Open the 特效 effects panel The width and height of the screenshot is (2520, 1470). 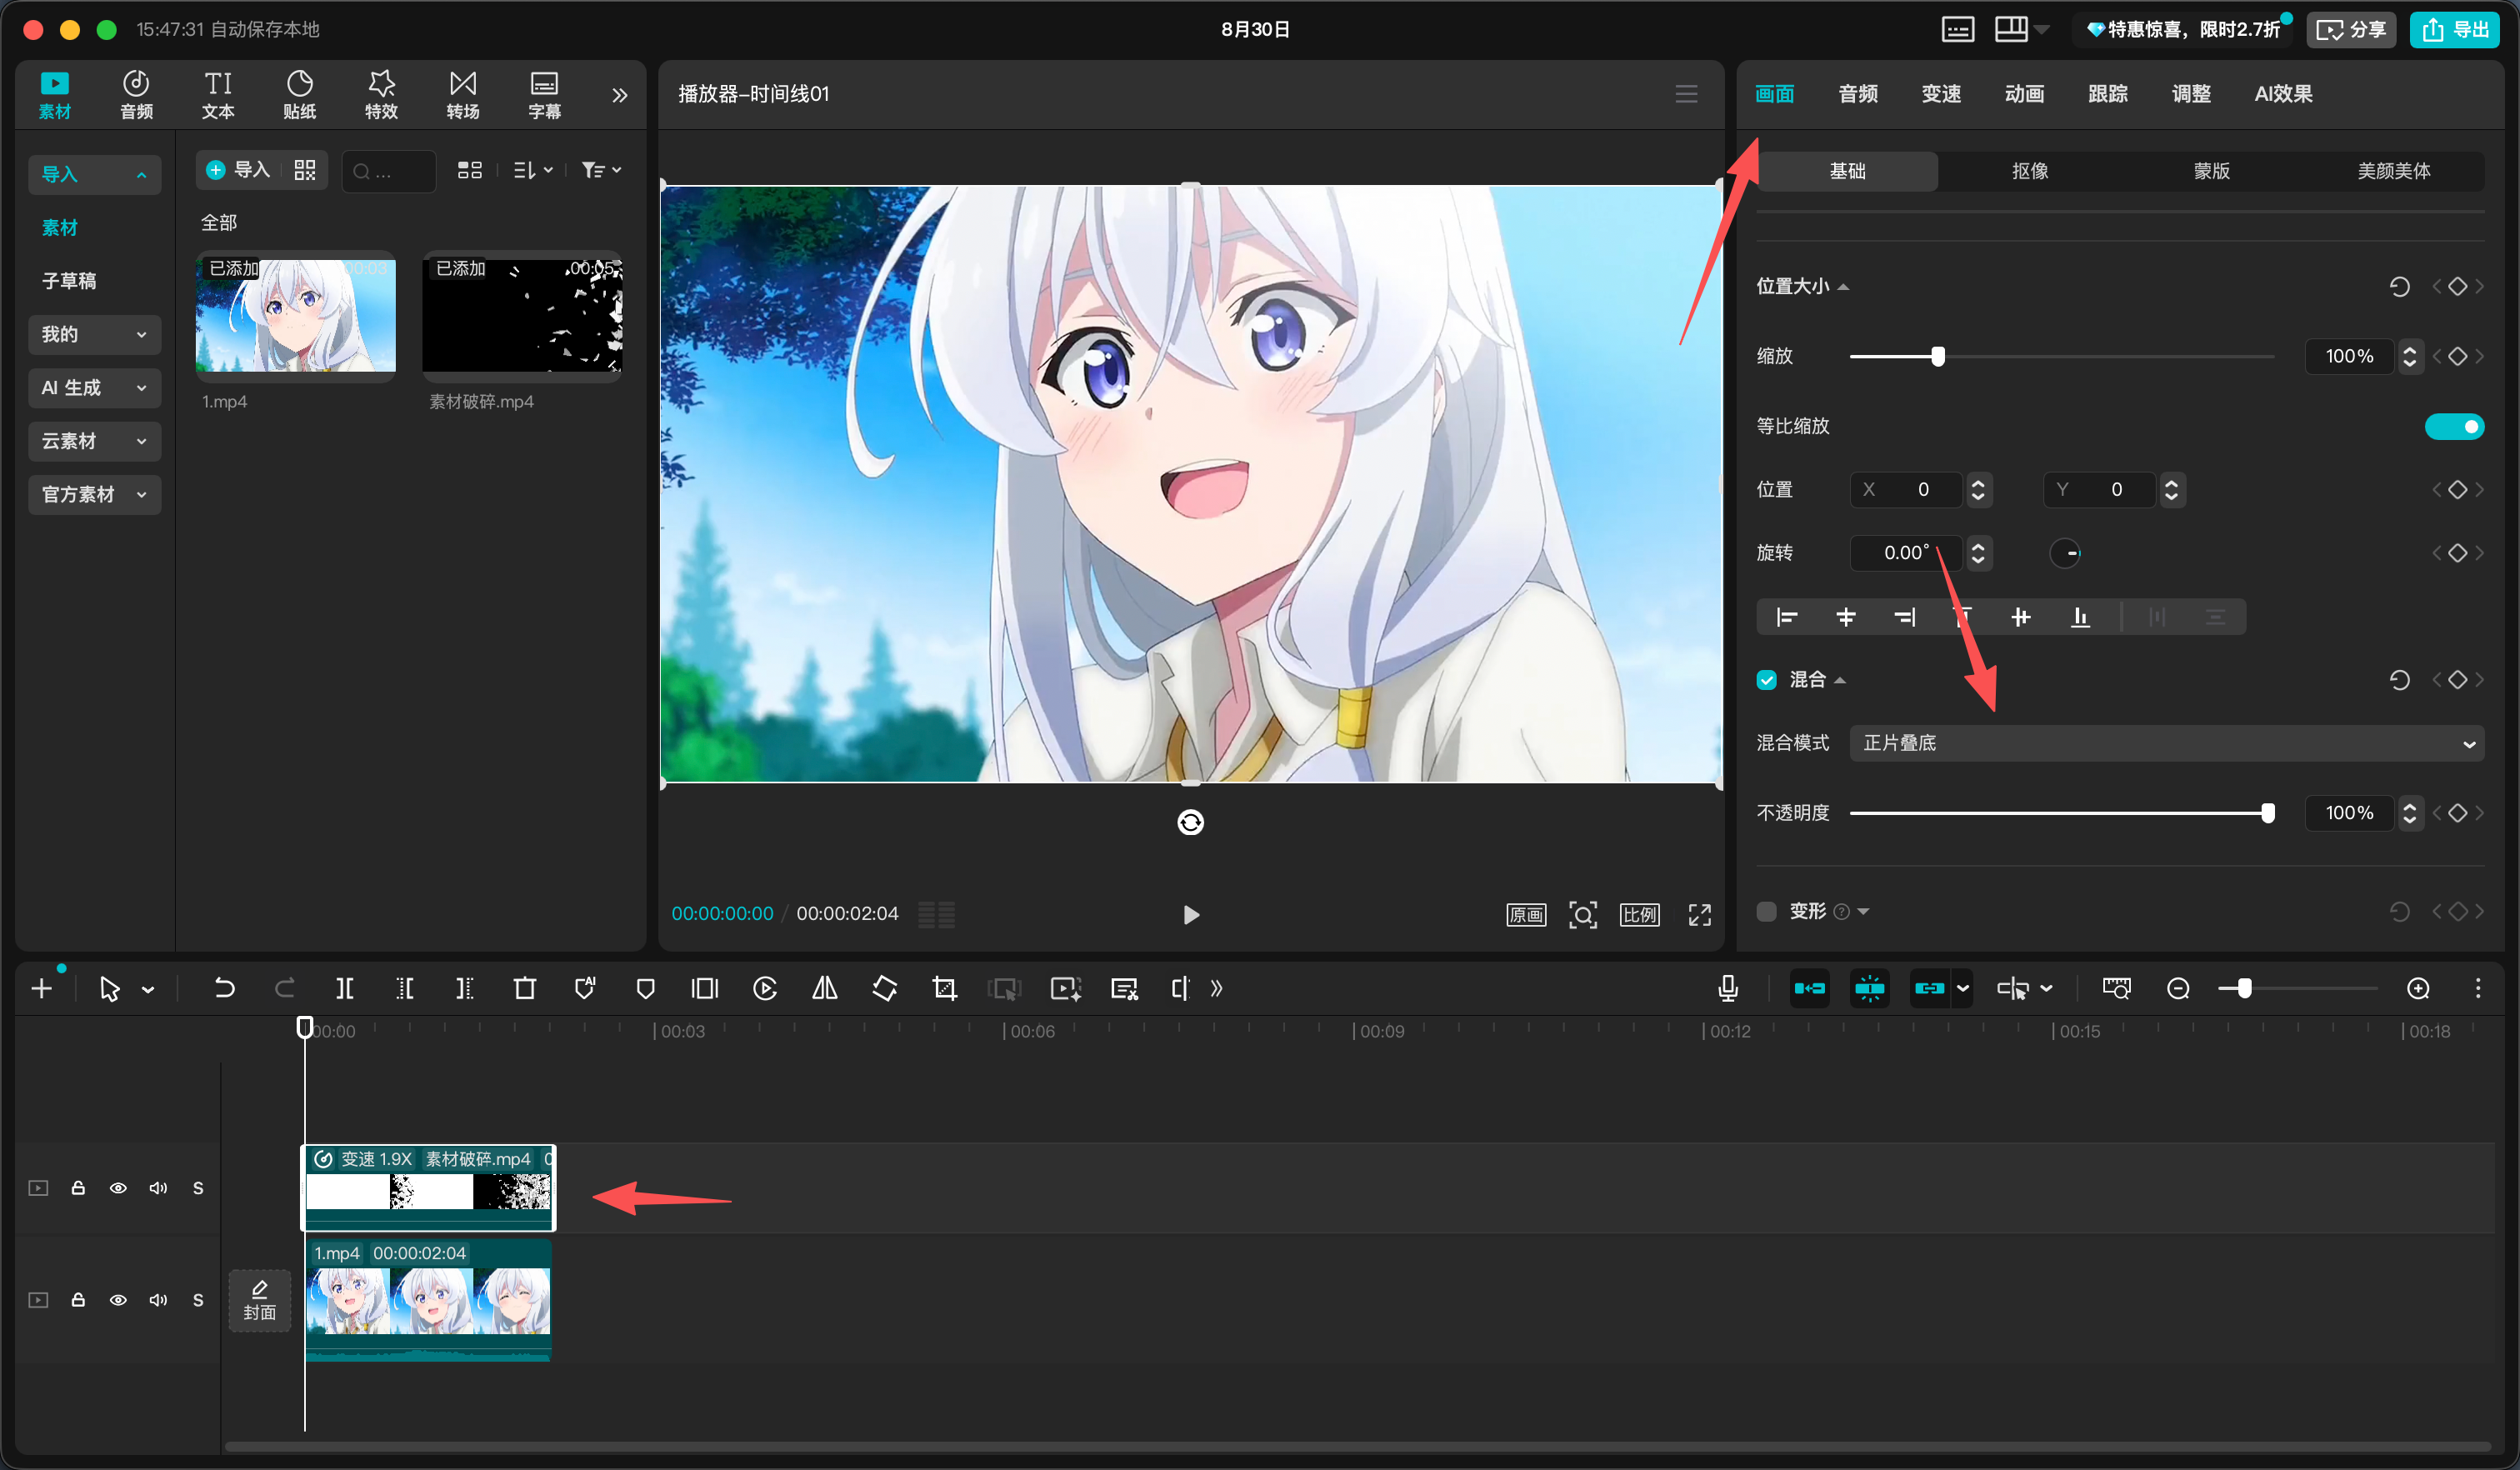[x=381, y=94]
